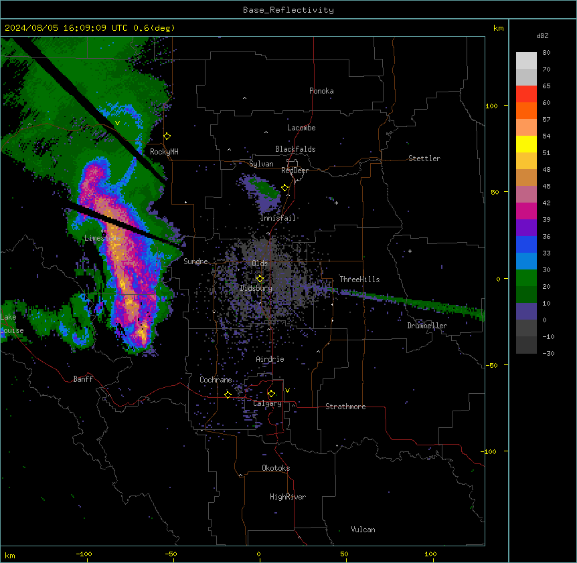The image size is (577, 563).
Task: Select the ThreeHills label
Action: 359,279
